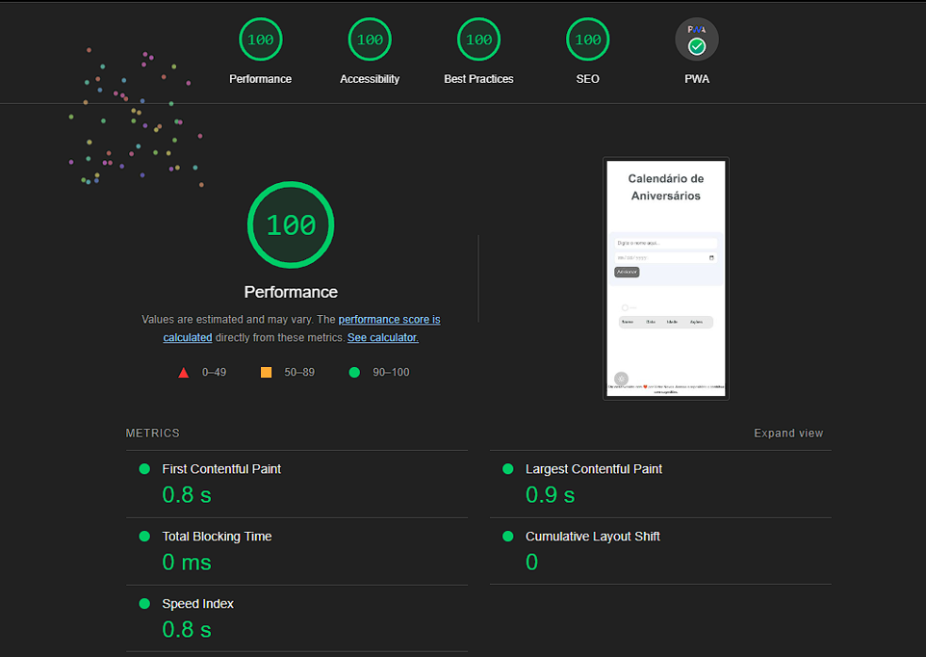Click the 'Largest Contentful Paint' metric label
The image size is (926, 657).
point(594,469)
